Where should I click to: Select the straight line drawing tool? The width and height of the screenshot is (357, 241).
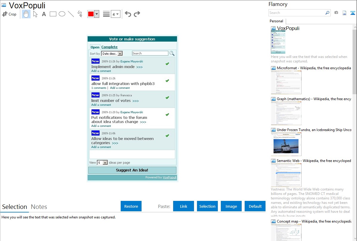(x=71, y=14)
